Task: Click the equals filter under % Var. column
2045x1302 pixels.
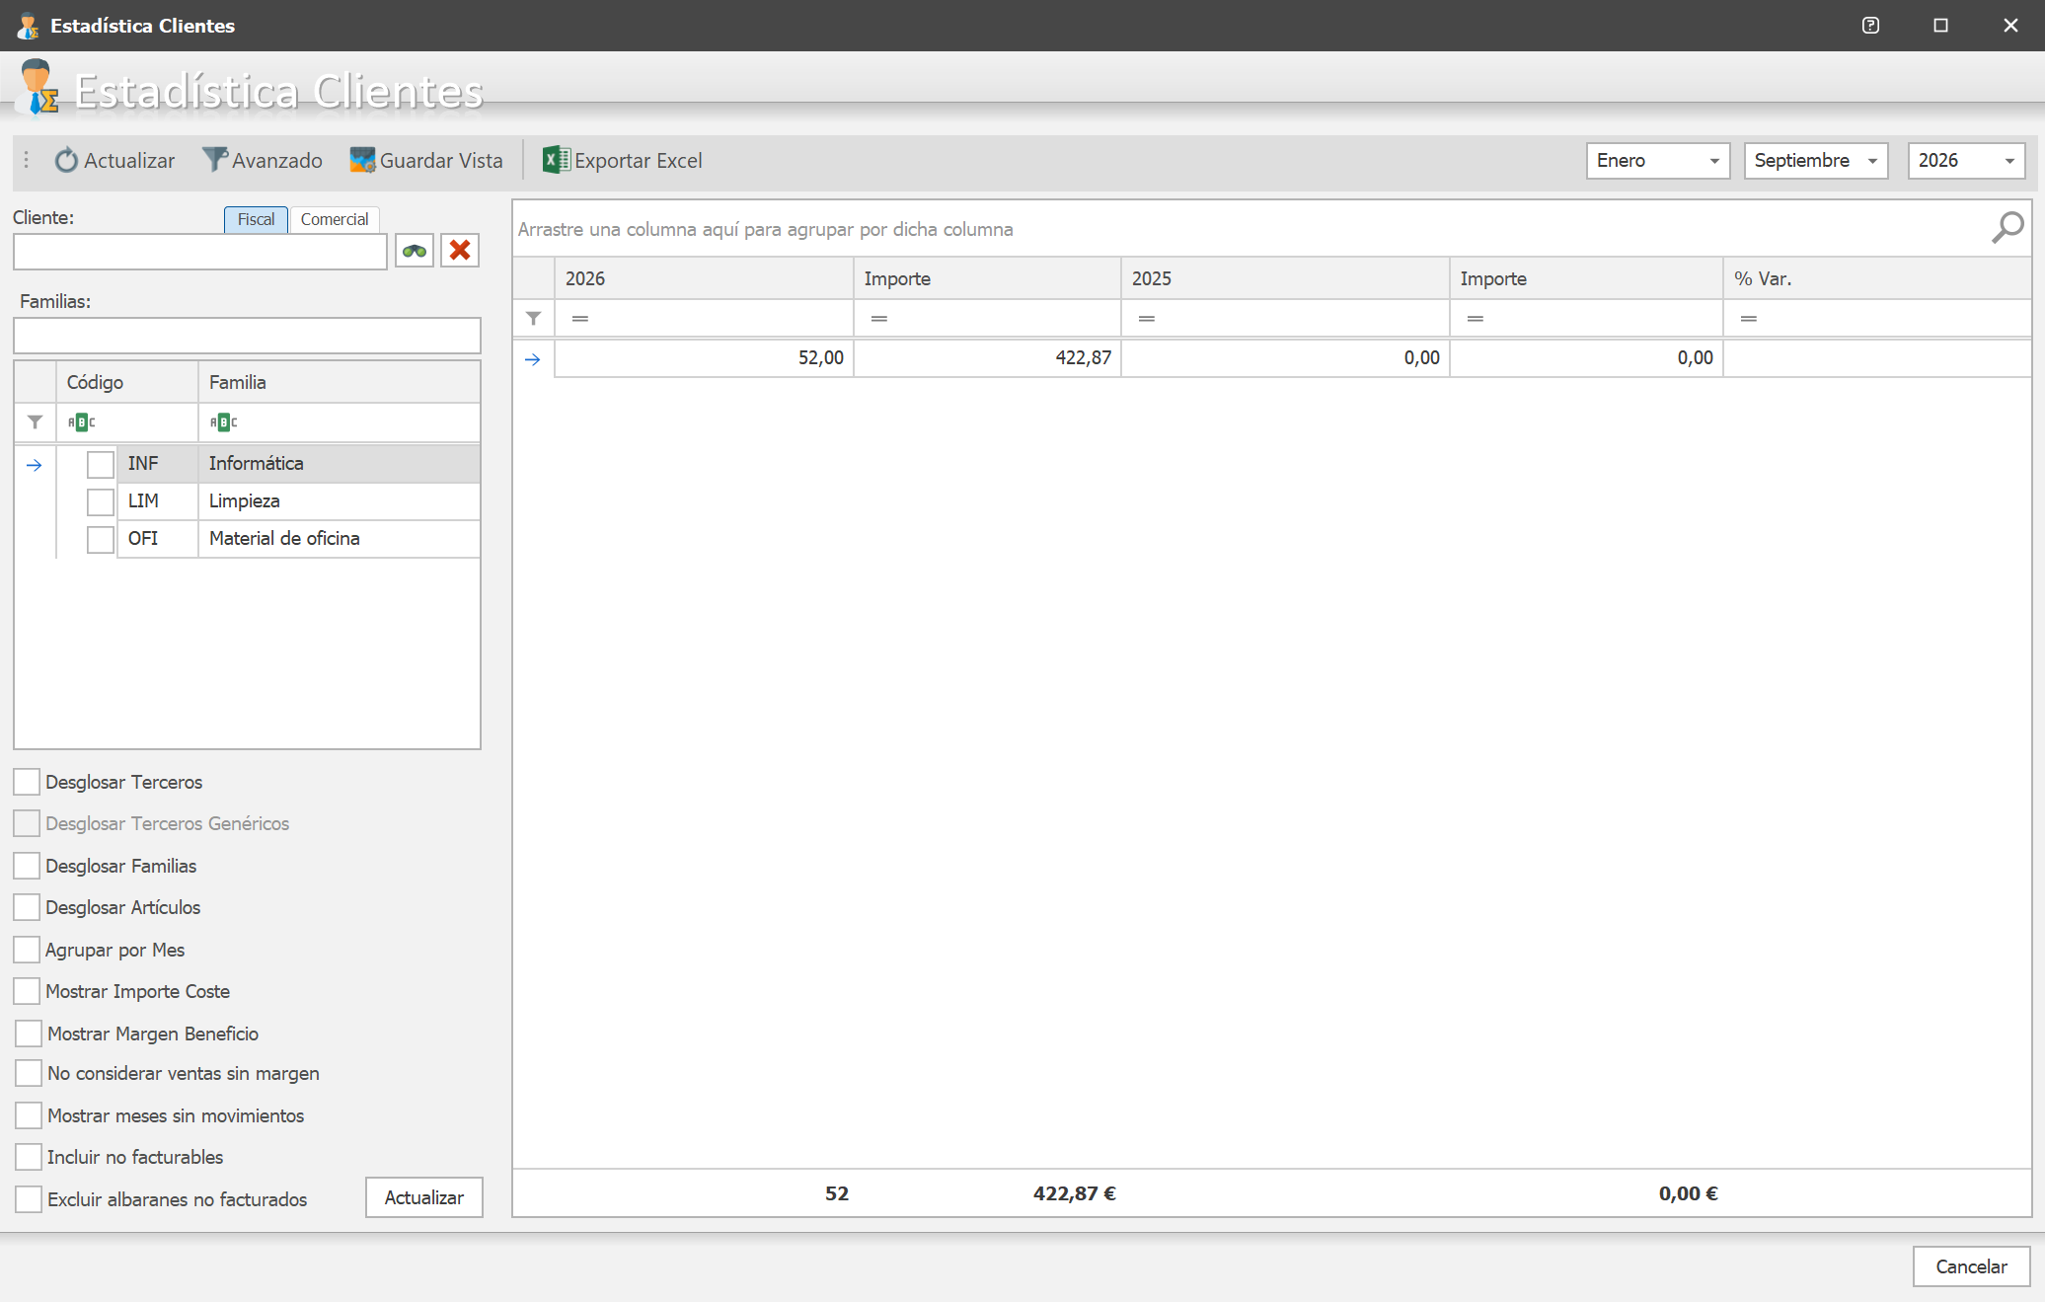Action: tap(1749, 319)
